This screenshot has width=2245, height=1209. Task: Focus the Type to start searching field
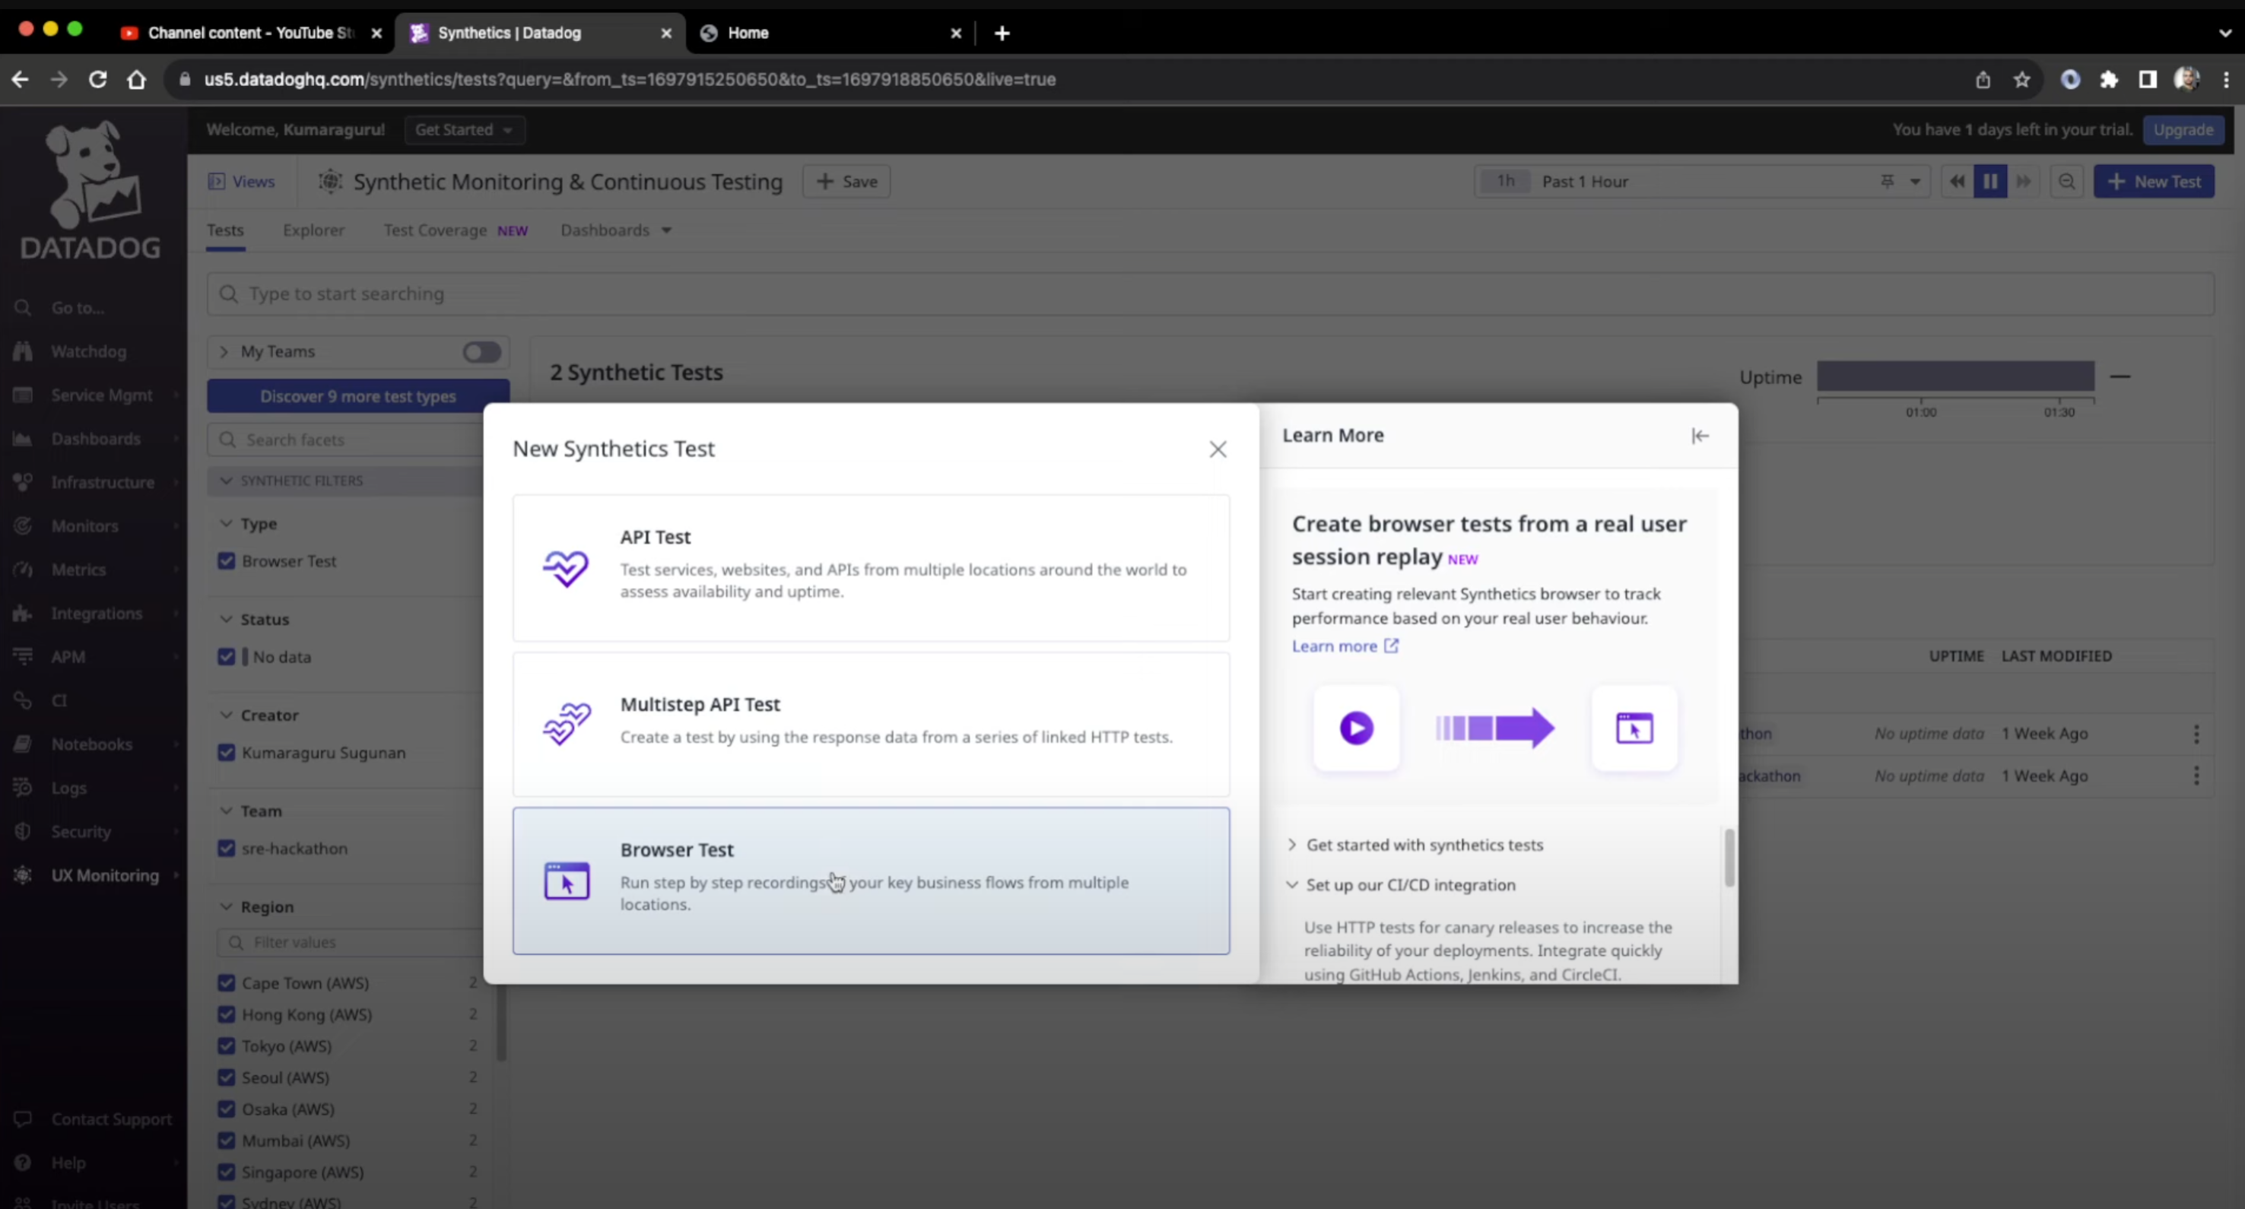(x=1210, y=294)
